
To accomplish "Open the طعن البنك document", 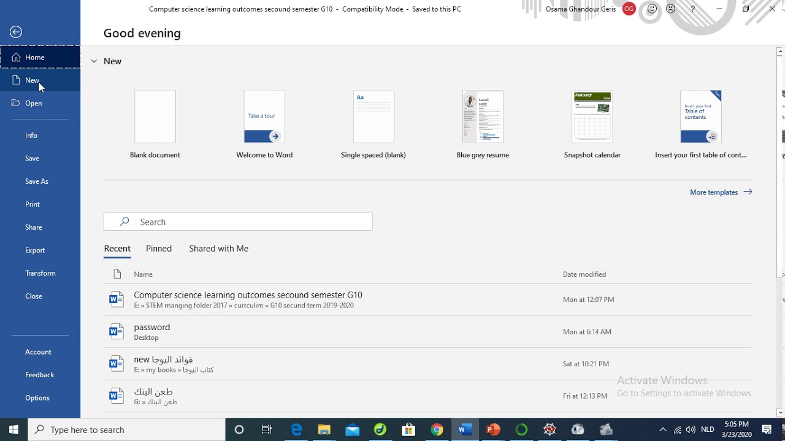I will tap(428, 396).
